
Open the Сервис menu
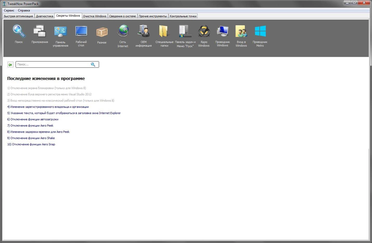point(9,10)
